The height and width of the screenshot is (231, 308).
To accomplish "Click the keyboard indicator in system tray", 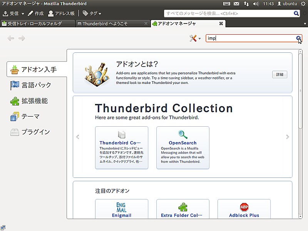I will pyautogui.click(x=226, y=3).
